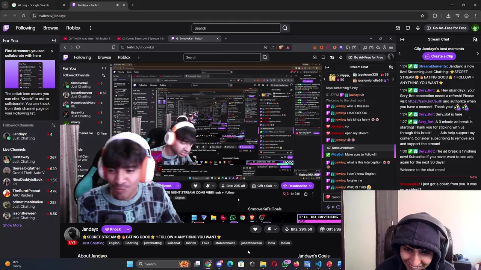481x270 pixels.
Task: Open the browser extensions puzzle icon
Action: pos(435,16)
